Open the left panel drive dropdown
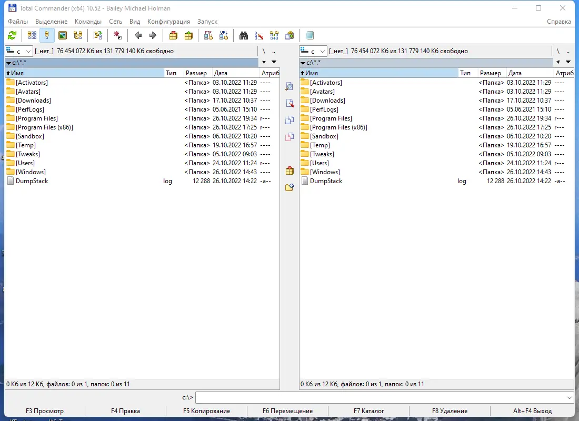Viewport: 579px width, 421px height. [x=18, y=52]
